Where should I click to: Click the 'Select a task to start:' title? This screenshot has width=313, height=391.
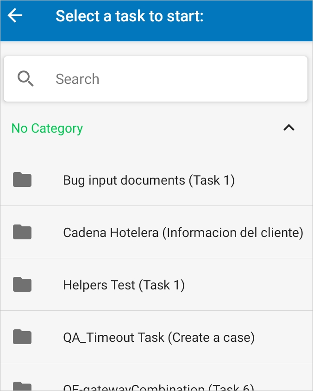[x=130, y=16]
